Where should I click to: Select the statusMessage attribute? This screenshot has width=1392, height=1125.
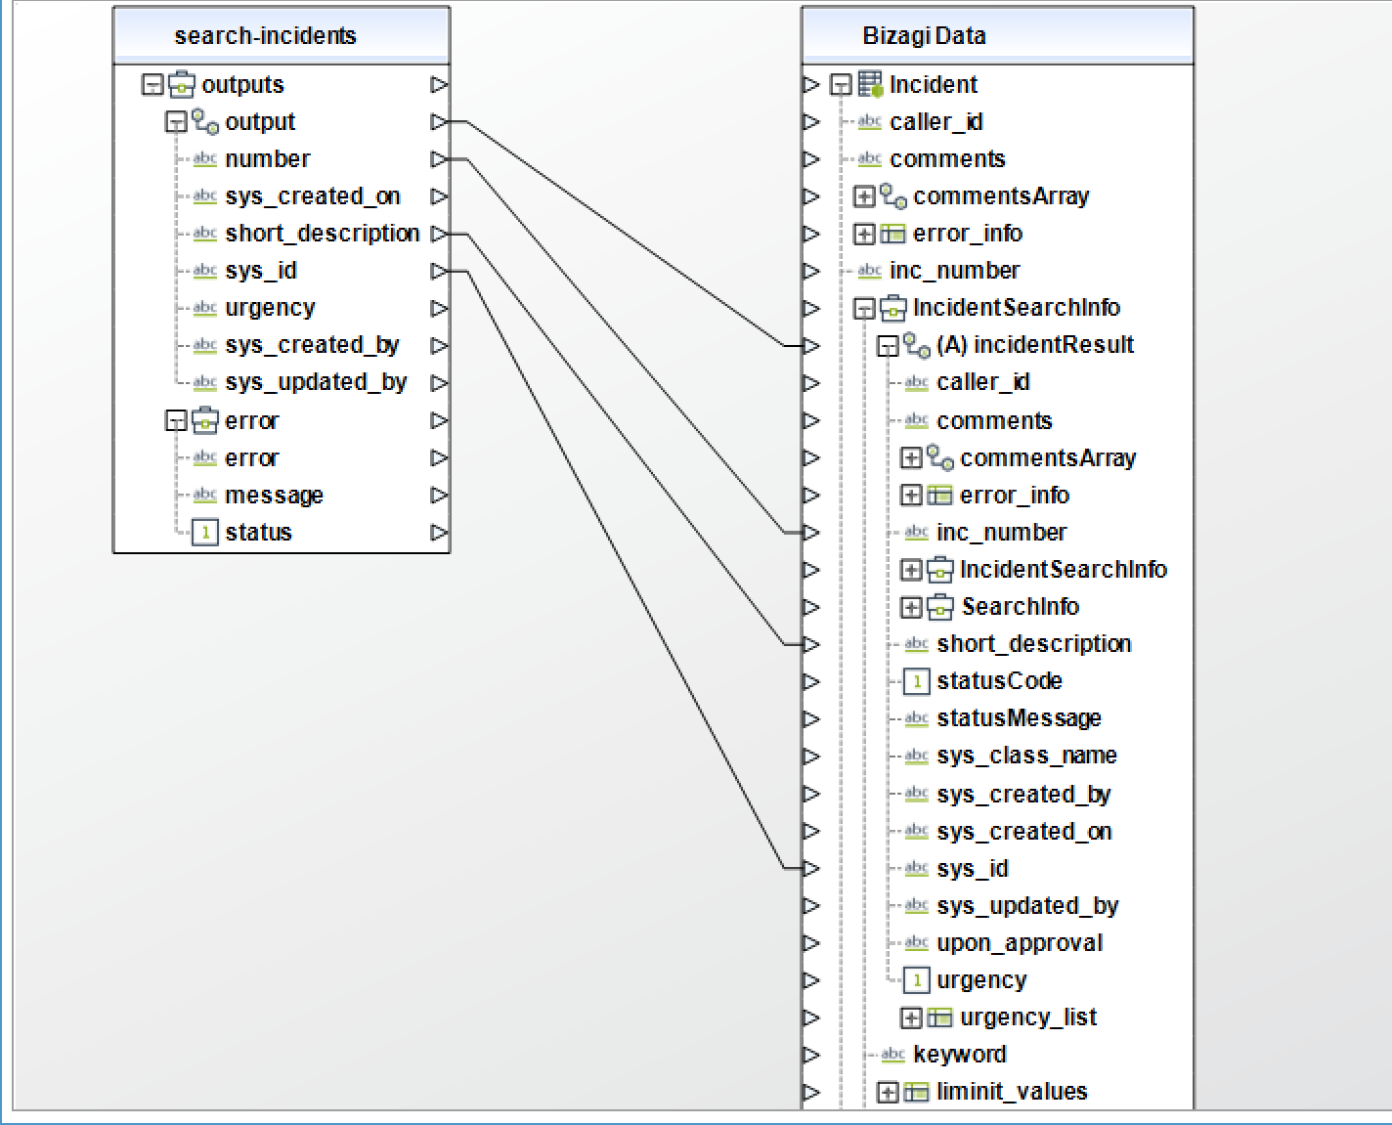tap(1019, 718)
